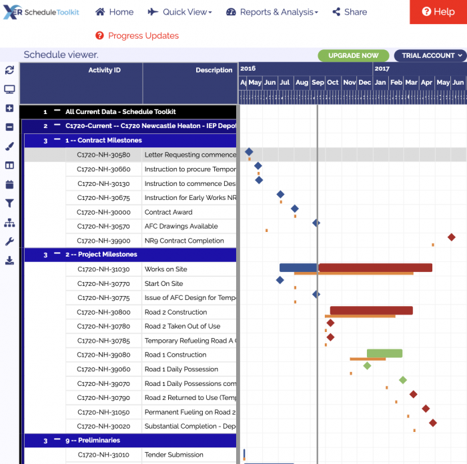Click the Contract Award milestone diamond
Screen dimensions: 467x464
[x=295, y=209]
